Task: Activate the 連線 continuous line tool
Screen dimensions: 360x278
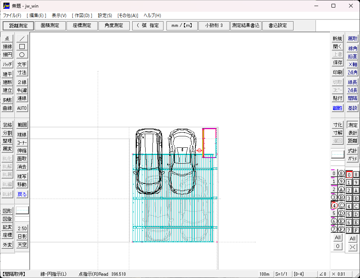Action: 22,98
